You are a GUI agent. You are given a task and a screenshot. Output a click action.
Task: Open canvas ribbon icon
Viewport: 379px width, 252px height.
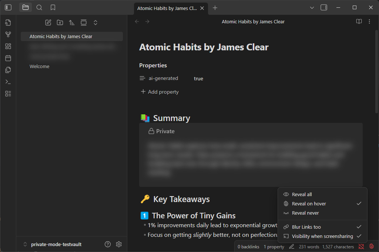(x=8, y=46)
